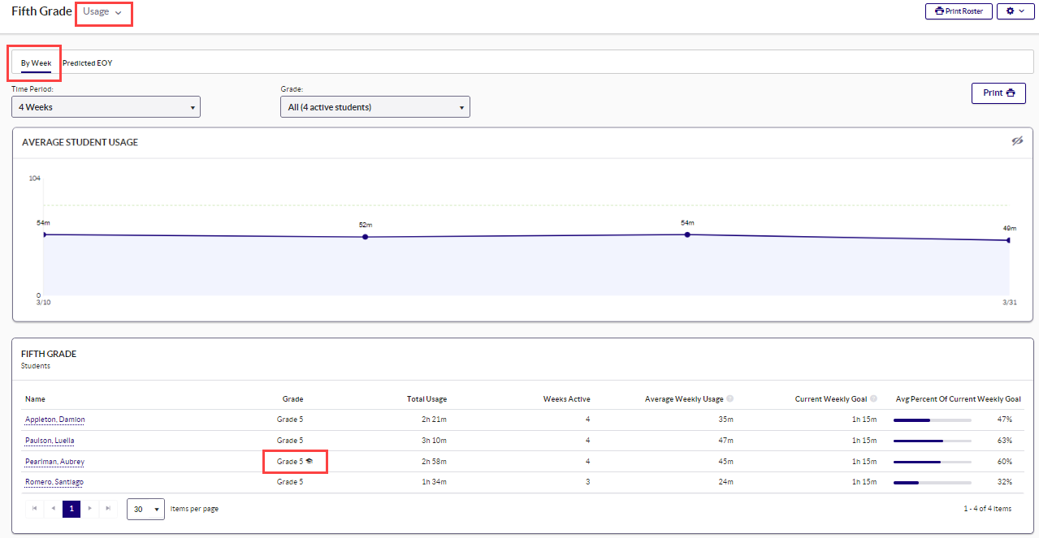Viewport: 1039px width, 538px height.
Task: Open Appleton, Damion's student record
Action: pyautogui.click(x=55, y=420)
